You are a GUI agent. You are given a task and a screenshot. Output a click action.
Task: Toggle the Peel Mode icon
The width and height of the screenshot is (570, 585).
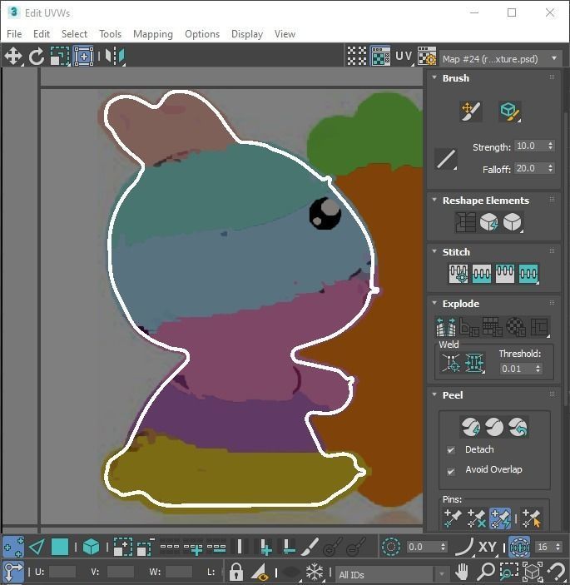click(x=494, y=427)
